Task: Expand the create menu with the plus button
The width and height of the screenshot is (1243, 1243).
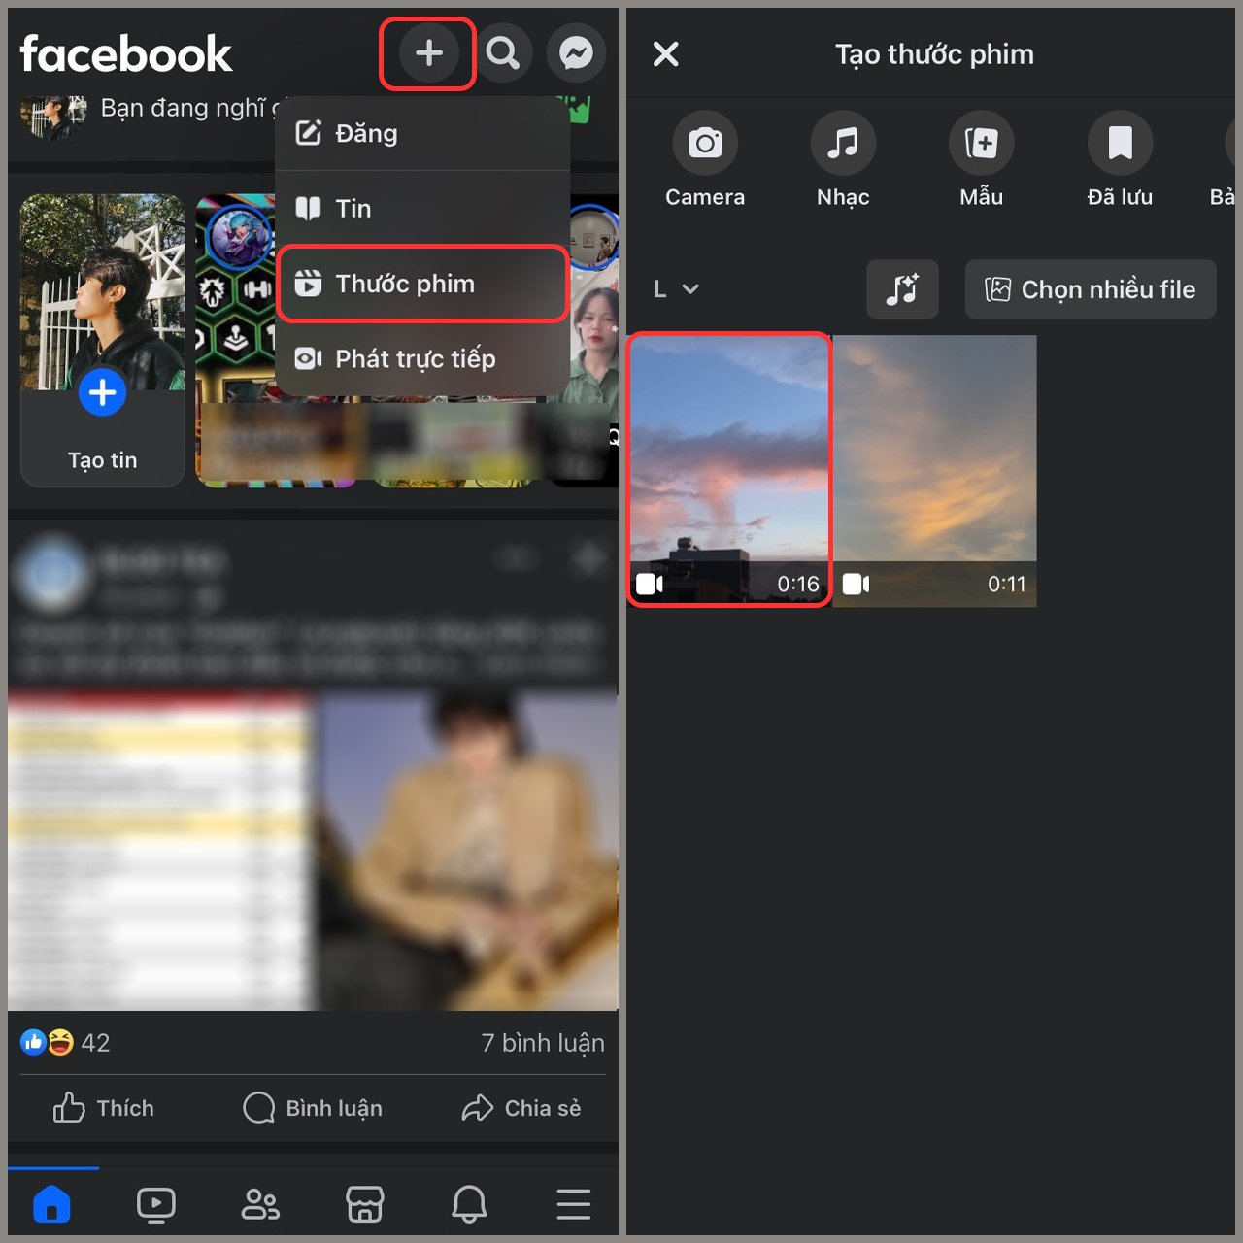Action: (427, 53)
